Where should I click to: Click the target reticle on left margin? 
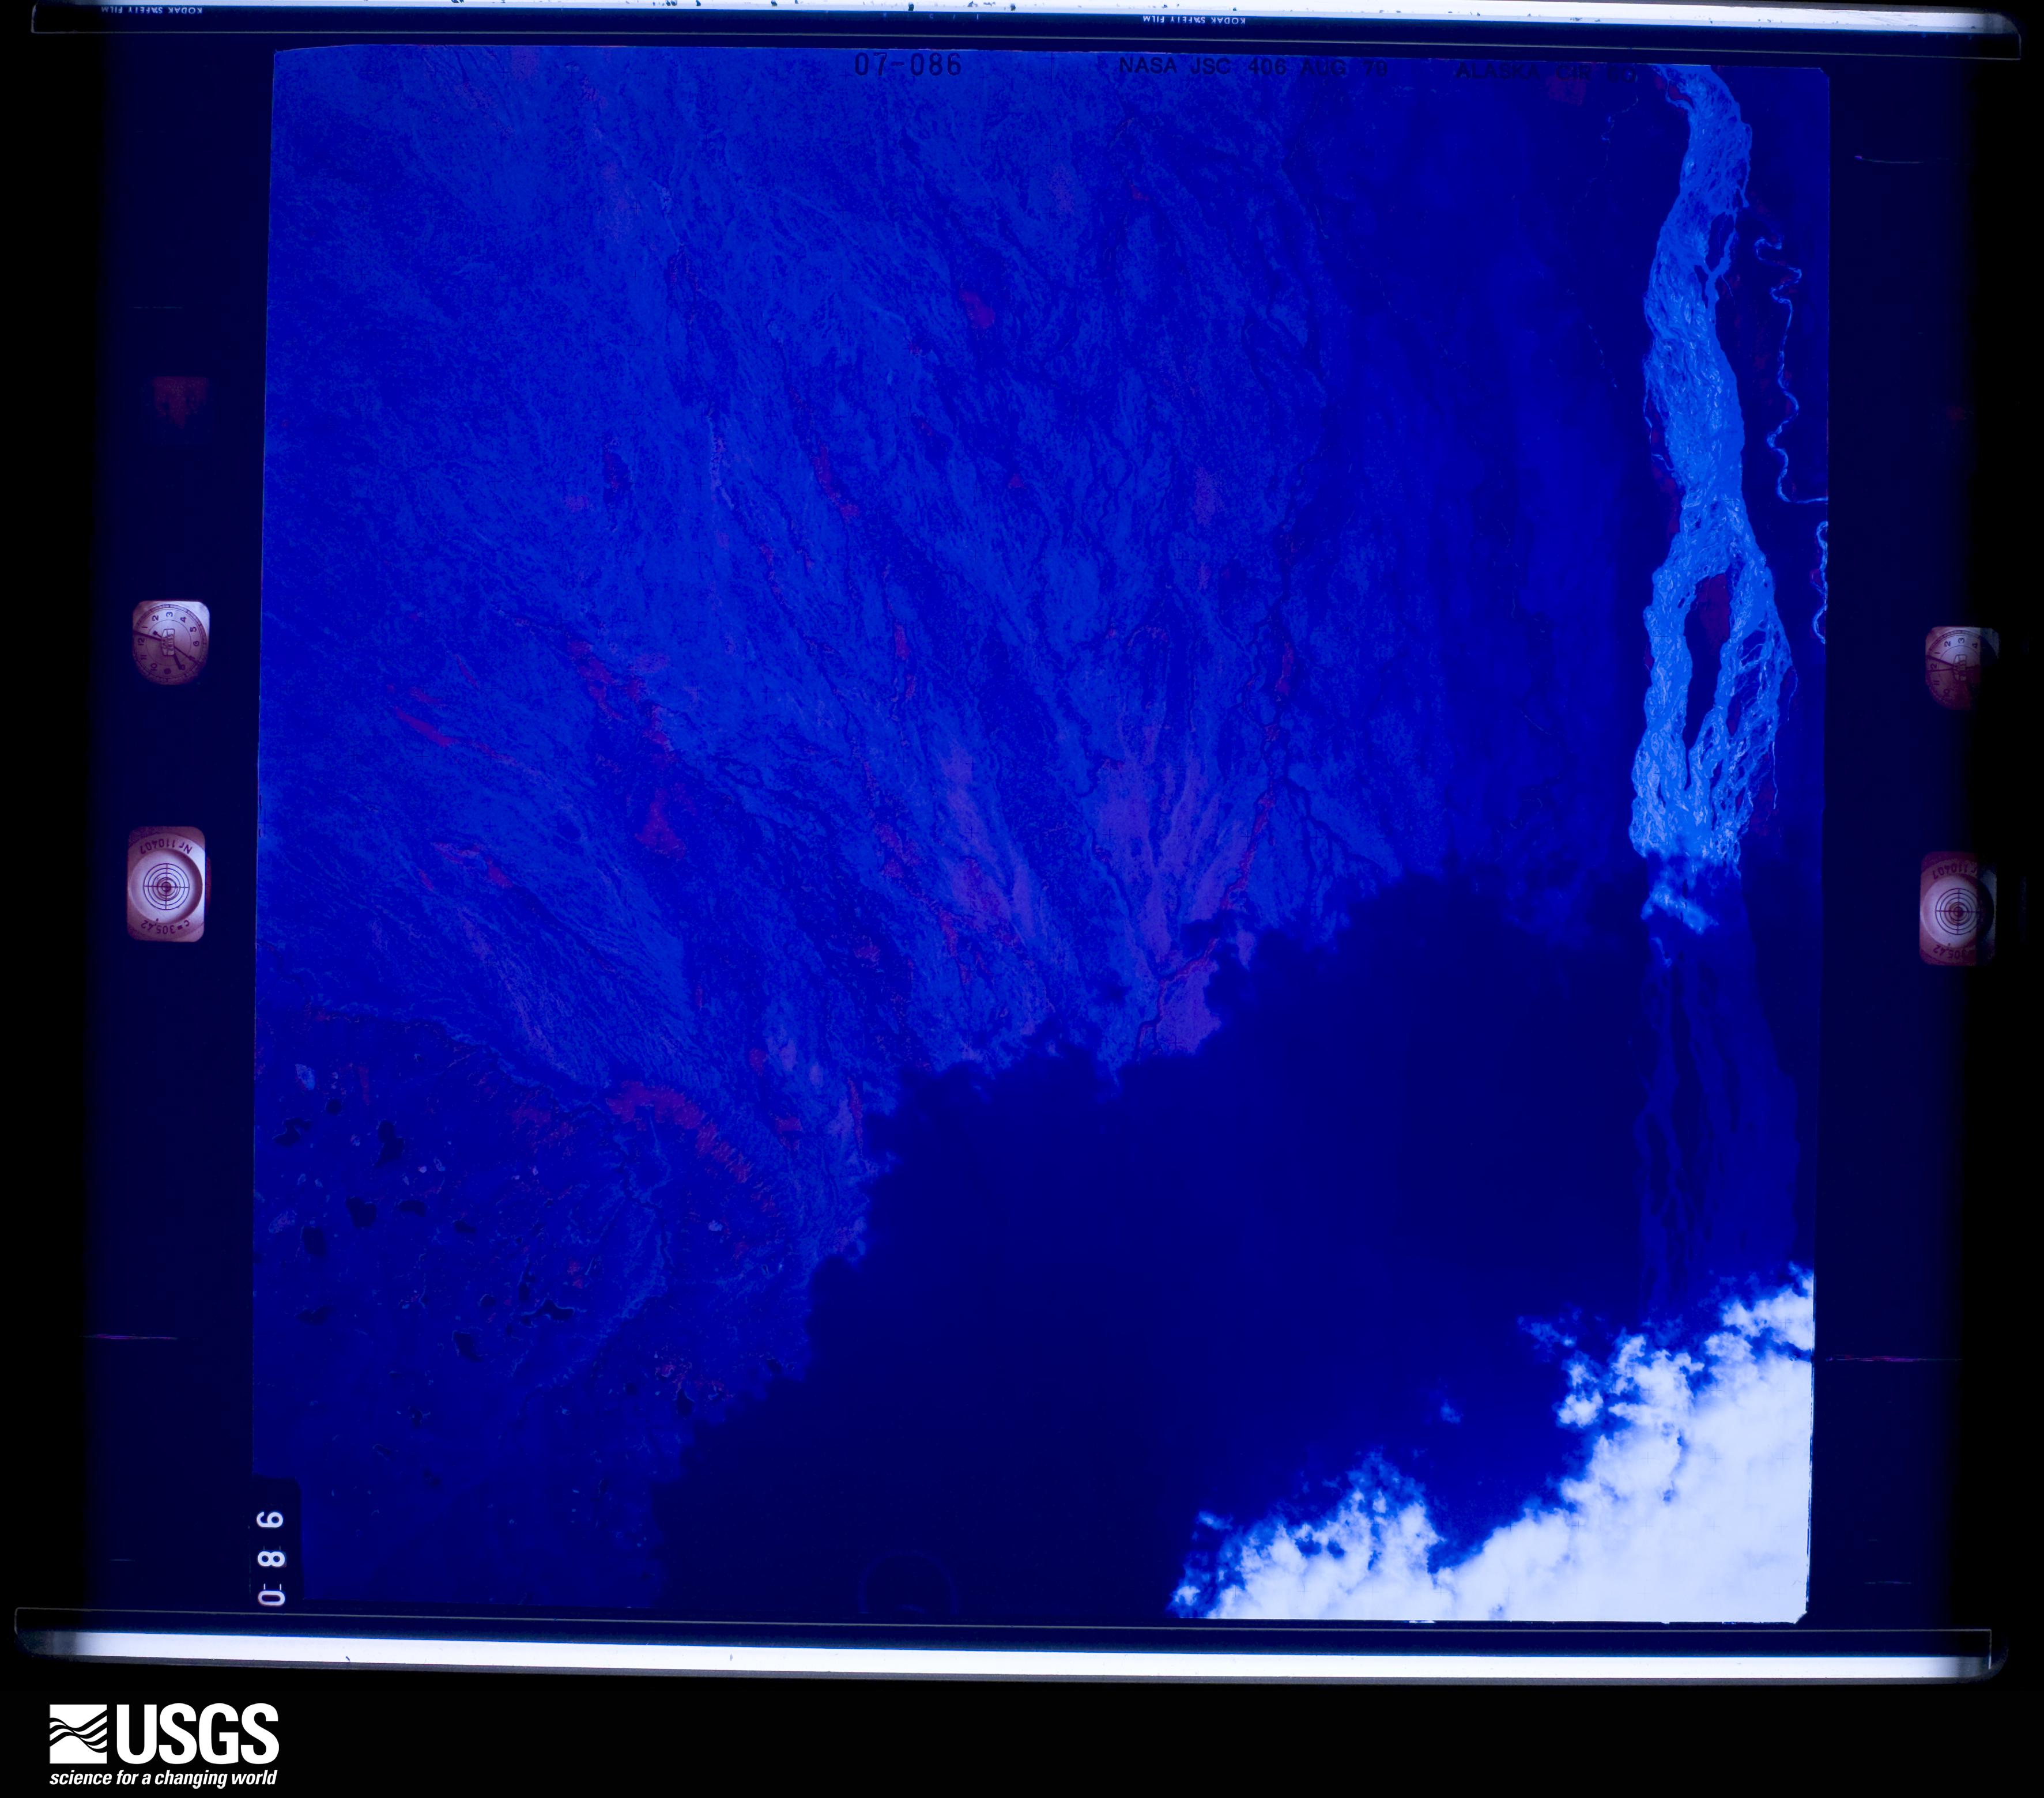[166, 884]
